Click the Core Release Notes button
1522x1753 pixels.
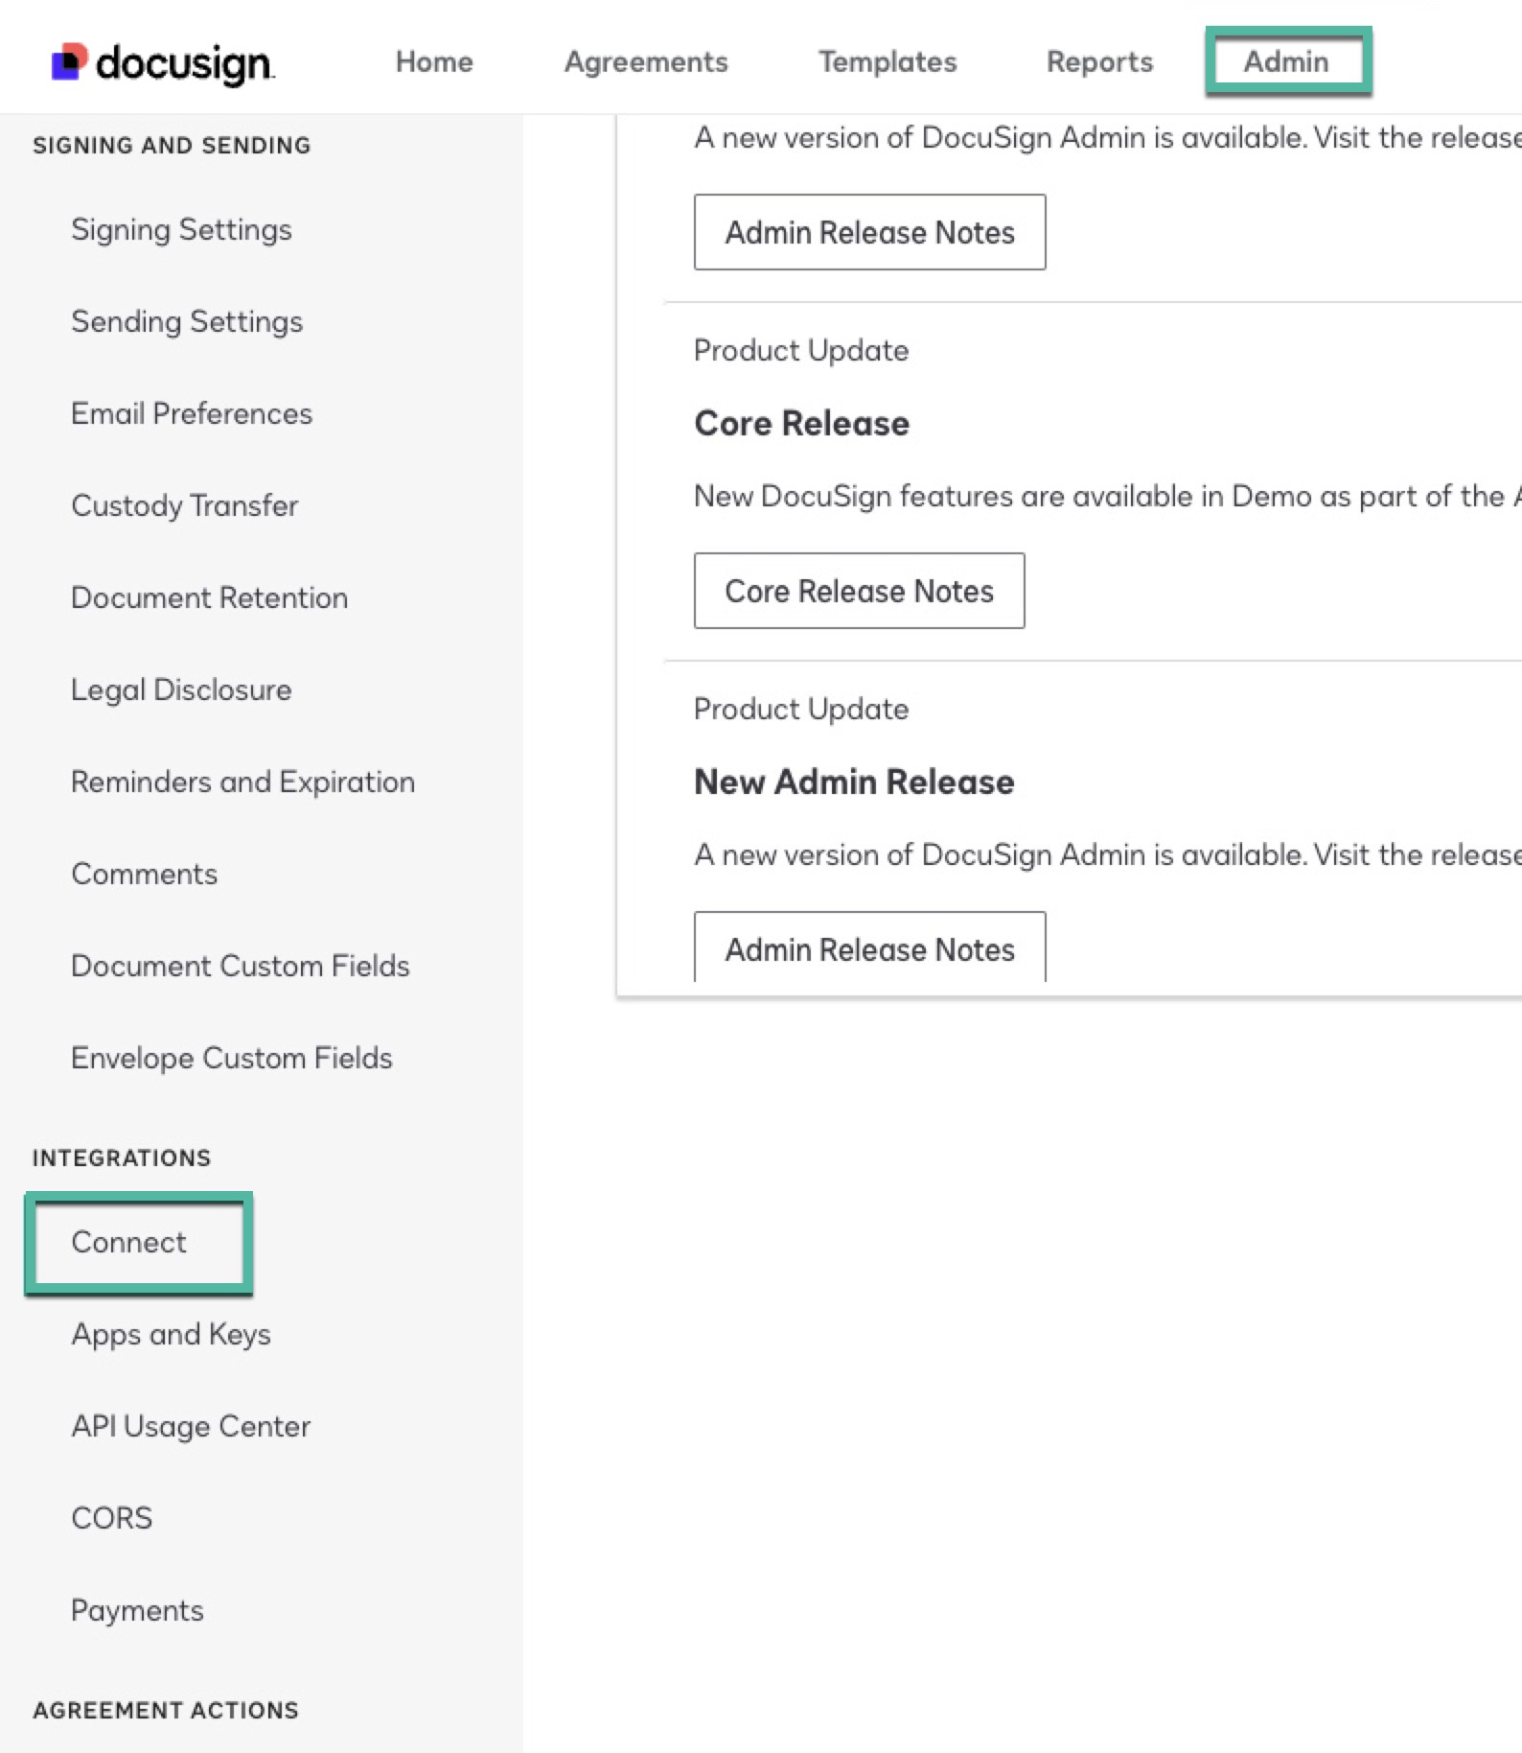click(859, 591)
